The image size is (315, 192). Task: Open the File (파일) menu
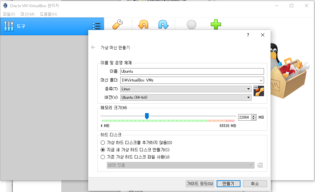point(9,14)
